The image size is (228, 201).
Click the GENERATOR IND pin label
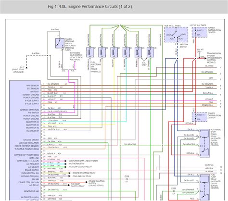(31, 191)
